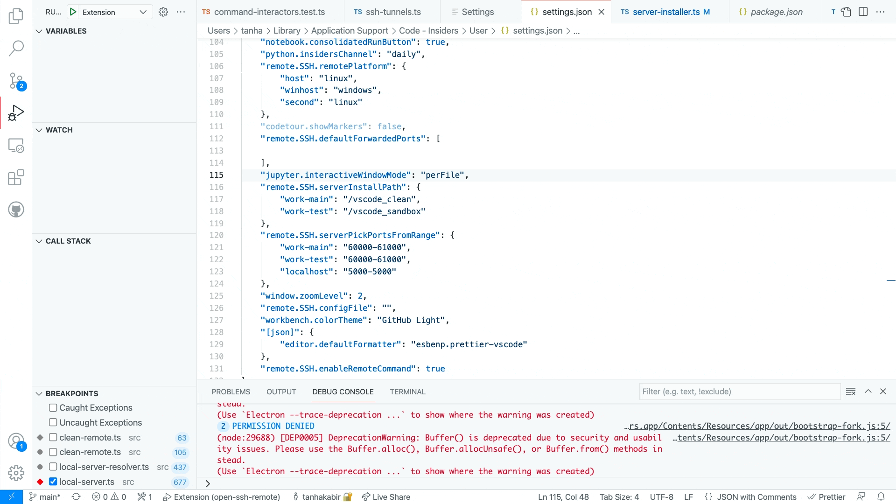This screenshot has height=504, width=896.
Task: Open the Remote Explorer icon
Action: tap(16, 146)
